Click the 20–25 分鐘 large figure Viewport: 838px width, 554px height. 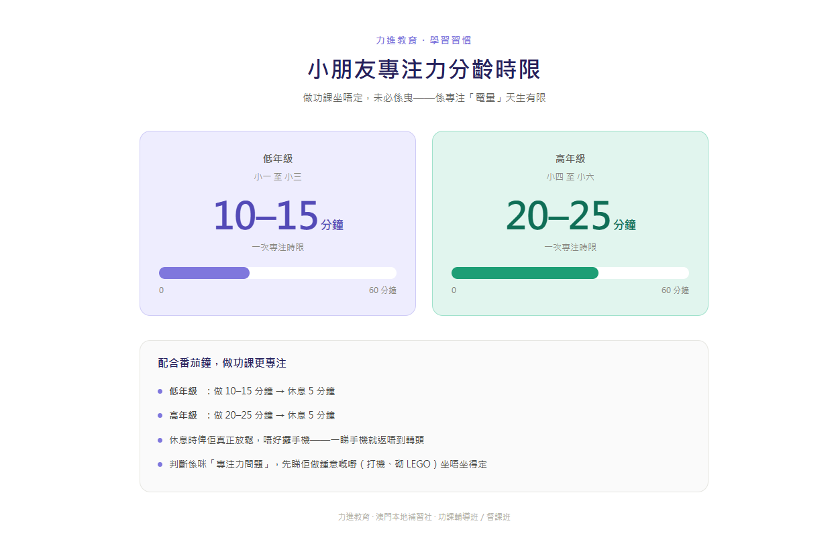point(570,216)
